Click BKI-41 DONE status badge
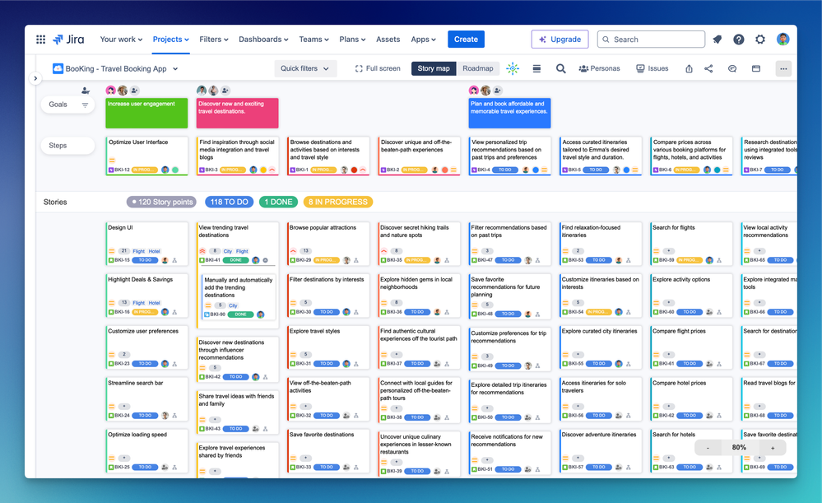Image resolution: width=822 pixels, height=503 pixels. tap(236, 260)
